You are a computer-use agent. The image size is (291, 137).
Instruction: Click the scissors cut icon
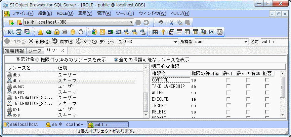(x=171, y=23)
